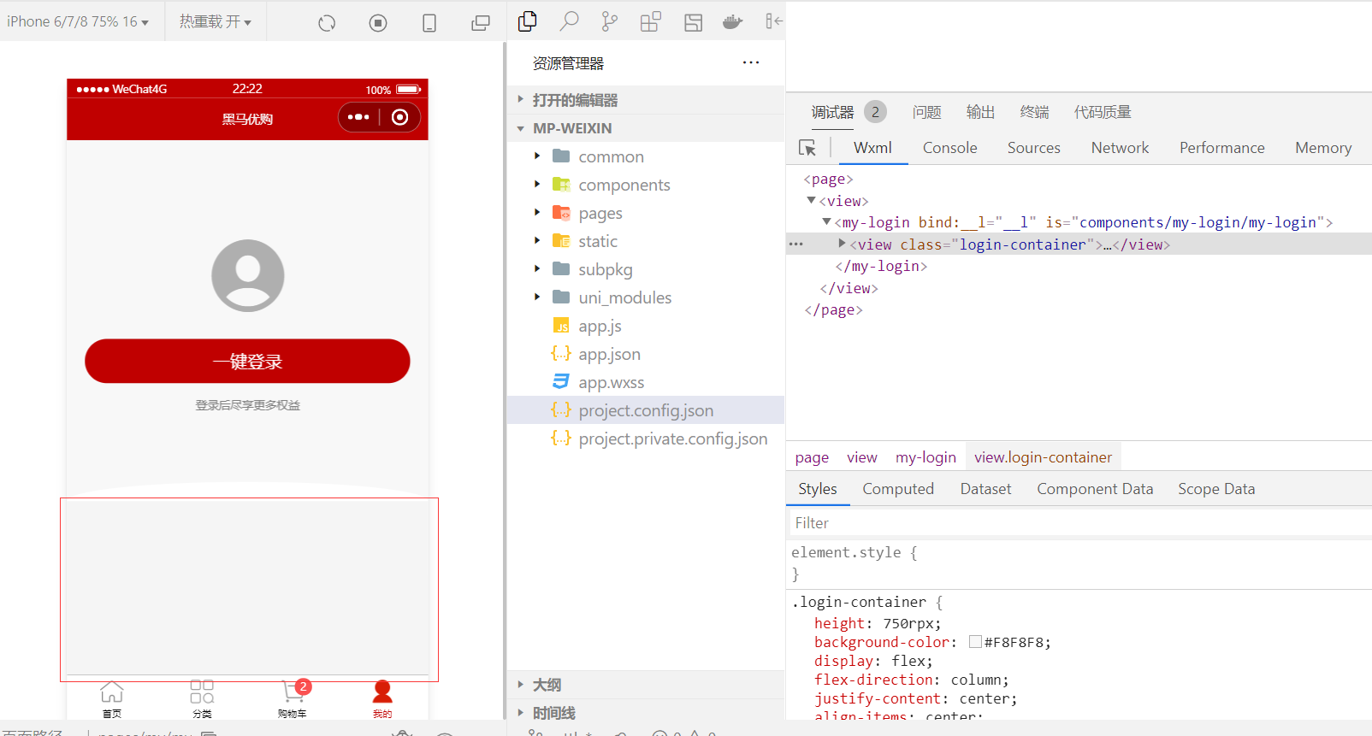Open the Extensions icon in activity bar
Viewport: 1372px width, 736px height.
coord(650,21)
